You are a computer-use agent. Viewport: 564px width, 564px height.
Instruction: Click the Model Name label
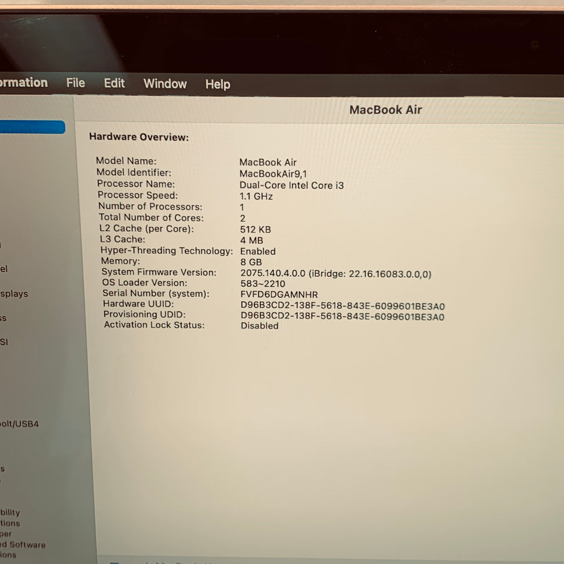126,161
